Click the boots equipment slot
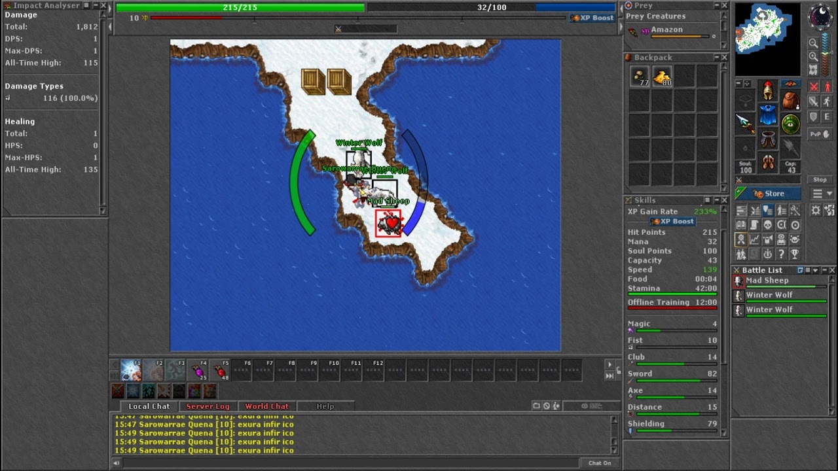The height and width of the screenshot is (471, 838). tap(768, 162)
